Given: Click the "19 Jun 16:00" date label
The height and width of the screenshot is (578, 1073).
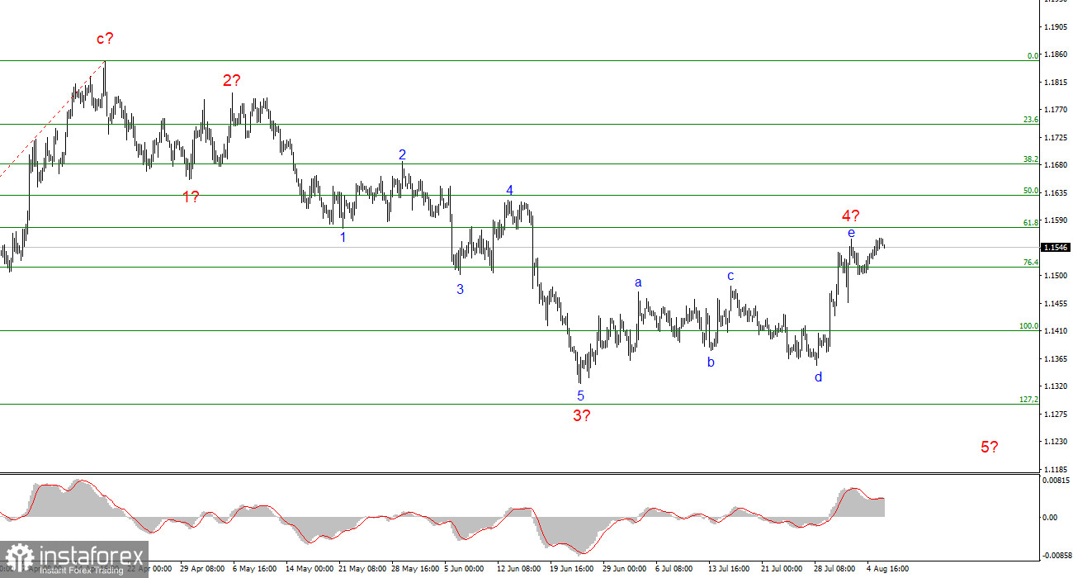Looking at the screenshot, I should pyautogui.click(x=573, y=568).
